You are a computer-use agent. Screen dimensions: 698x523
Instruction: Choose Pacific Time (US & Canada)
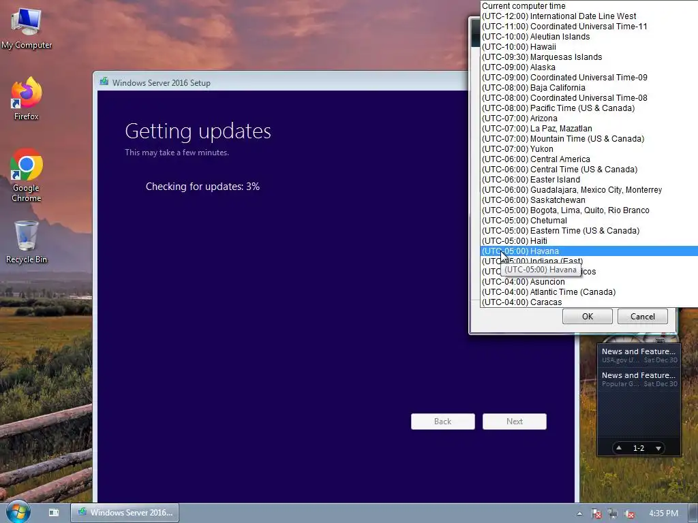point(590,108)
